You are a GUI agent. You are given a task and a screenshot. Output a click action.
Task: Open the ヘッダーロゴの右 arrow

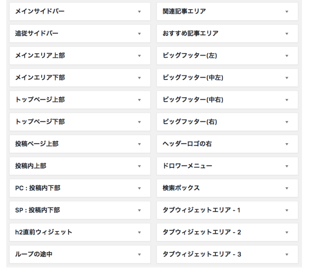(287, 144)
